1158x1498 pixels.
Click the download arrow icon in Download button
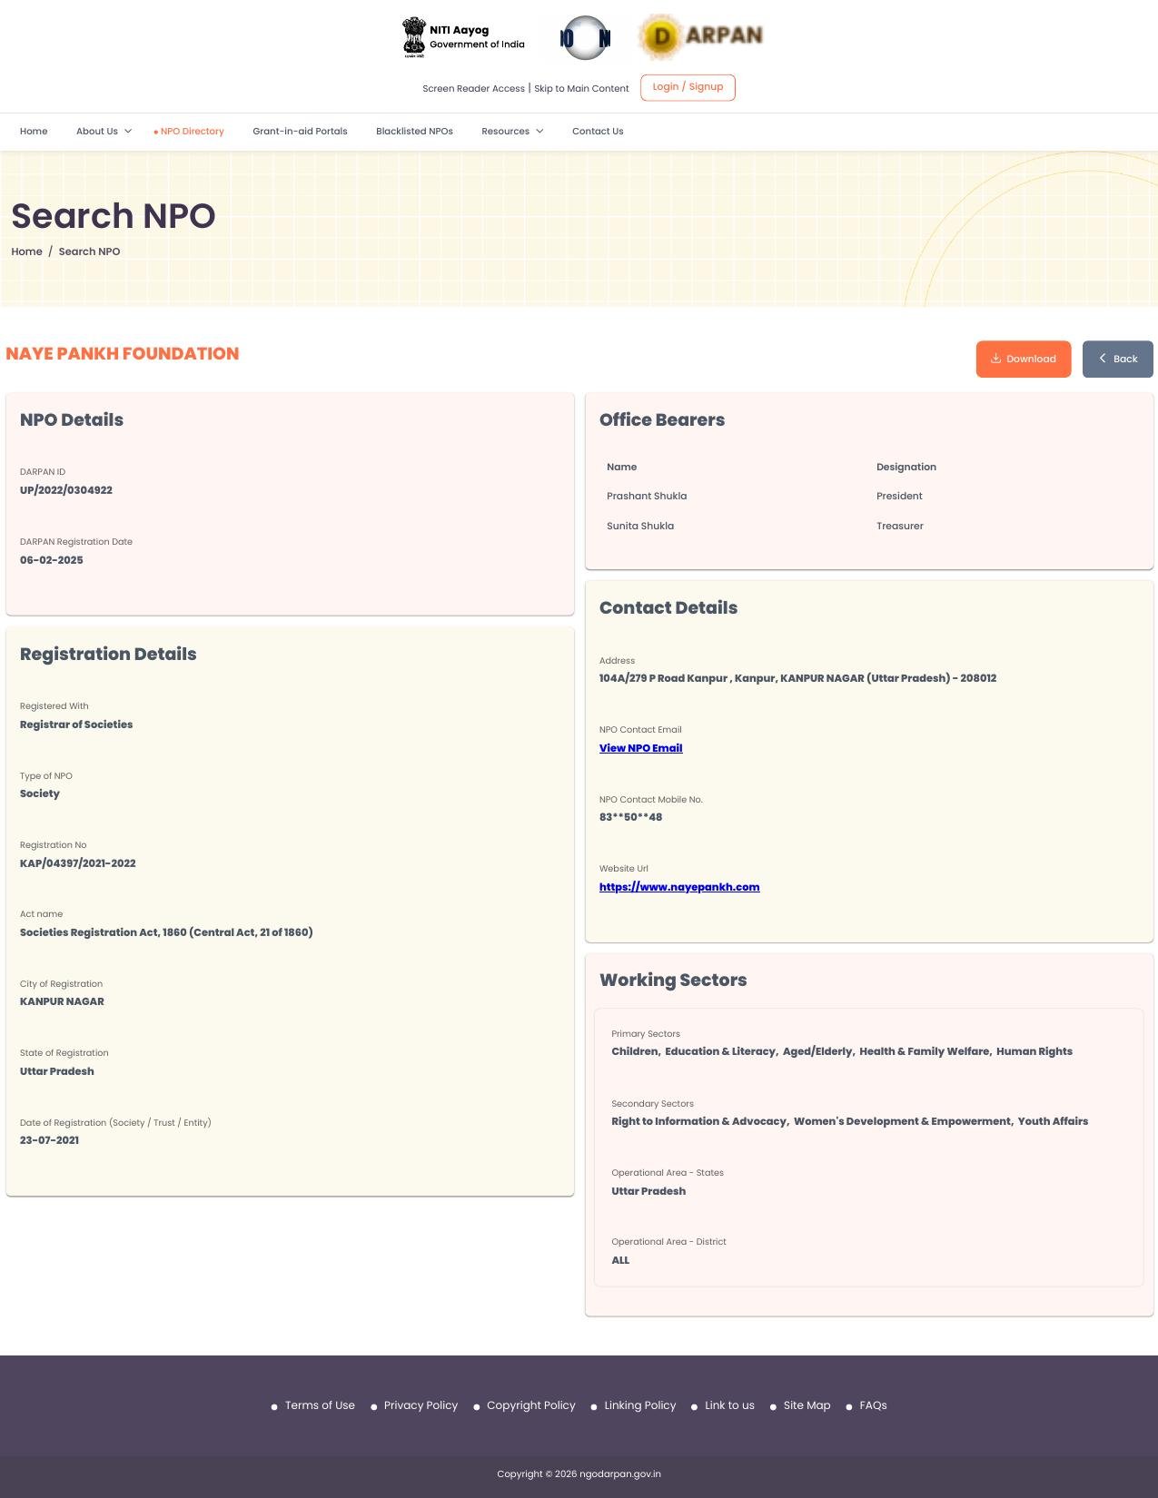click(x=995, y=359)
